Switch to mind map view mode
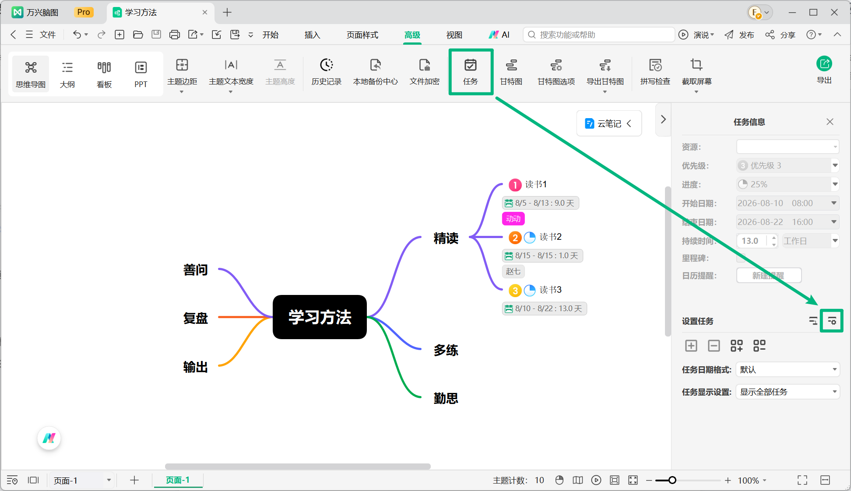The height and width of the screenshot is (491, 851). pos(31,74)
